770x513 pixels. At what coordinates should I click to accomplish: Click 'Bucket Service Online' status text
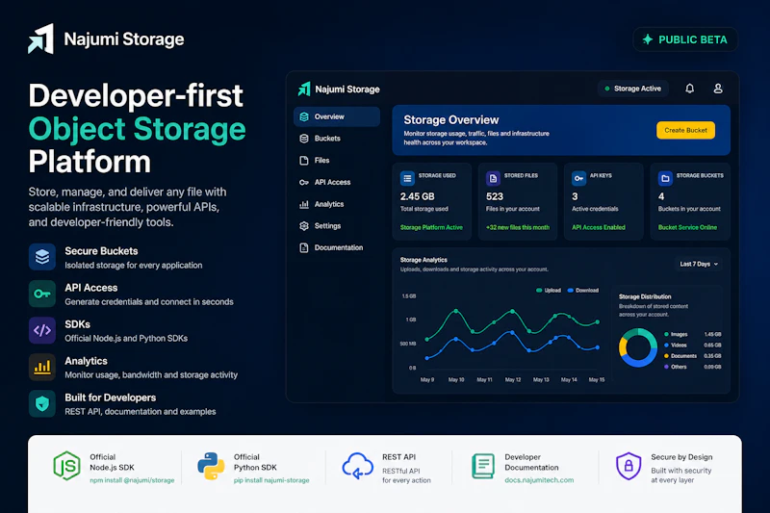point(687,227)
